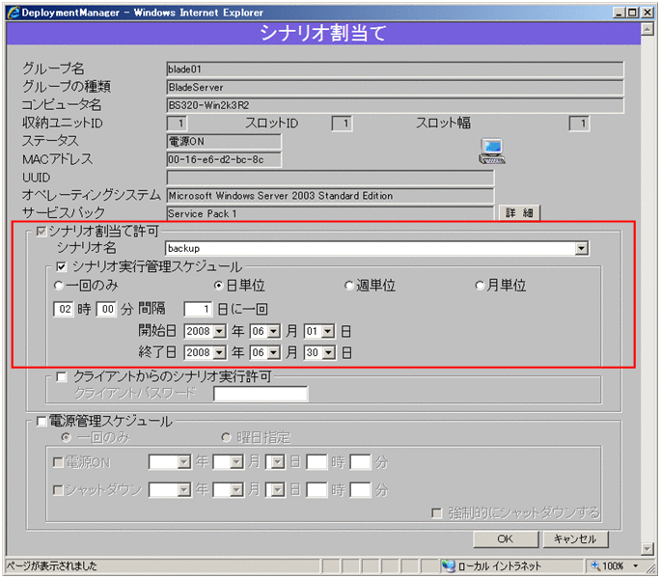The width and height of the screenshot is (661, 579).
Task: Check the 電源ON checkbox in power schedule
Action: pos(58,462)
